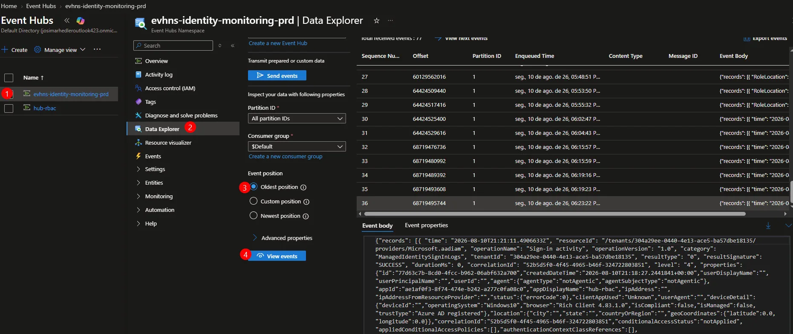Go to Access control (IAM)
Image resolution: width=793 pixels, height=334 pixels.
pos(170,88)
